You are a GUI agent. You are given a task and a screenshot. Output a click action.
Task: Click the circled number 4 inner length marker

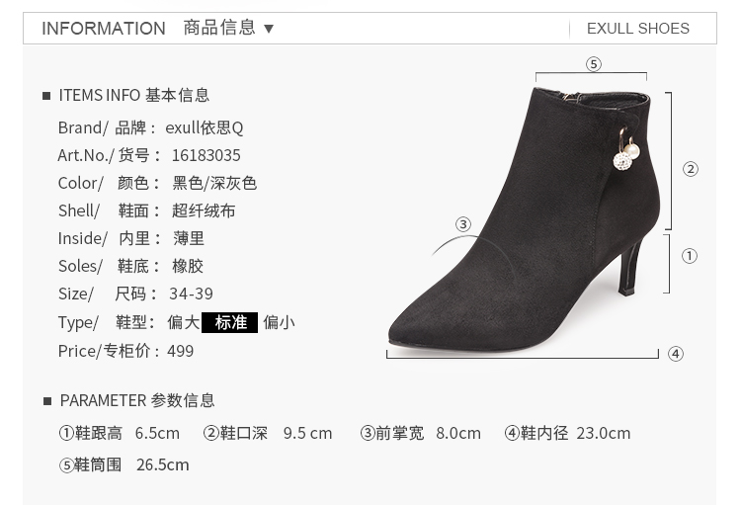click(x=676, y=354)
